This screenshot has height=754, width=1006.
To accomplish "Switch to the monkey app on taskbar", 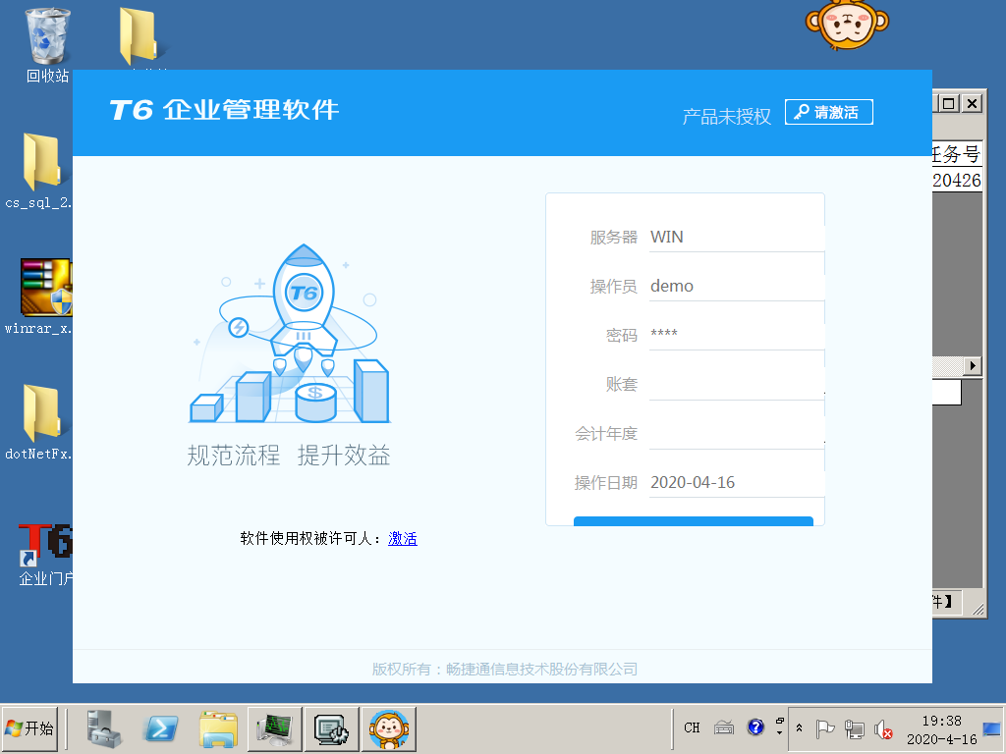I will 389,729.
